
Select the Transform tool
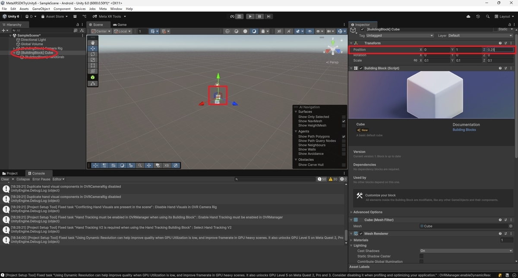tap(93, 71)
